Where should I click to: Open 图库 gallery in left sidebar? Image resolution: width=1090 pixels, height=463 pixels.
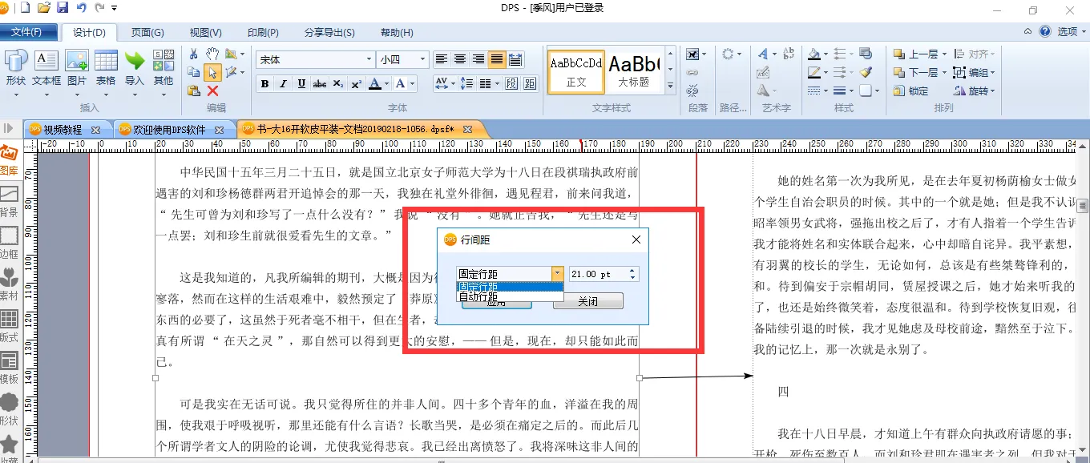pyautogui.click(x=10, y=160)
